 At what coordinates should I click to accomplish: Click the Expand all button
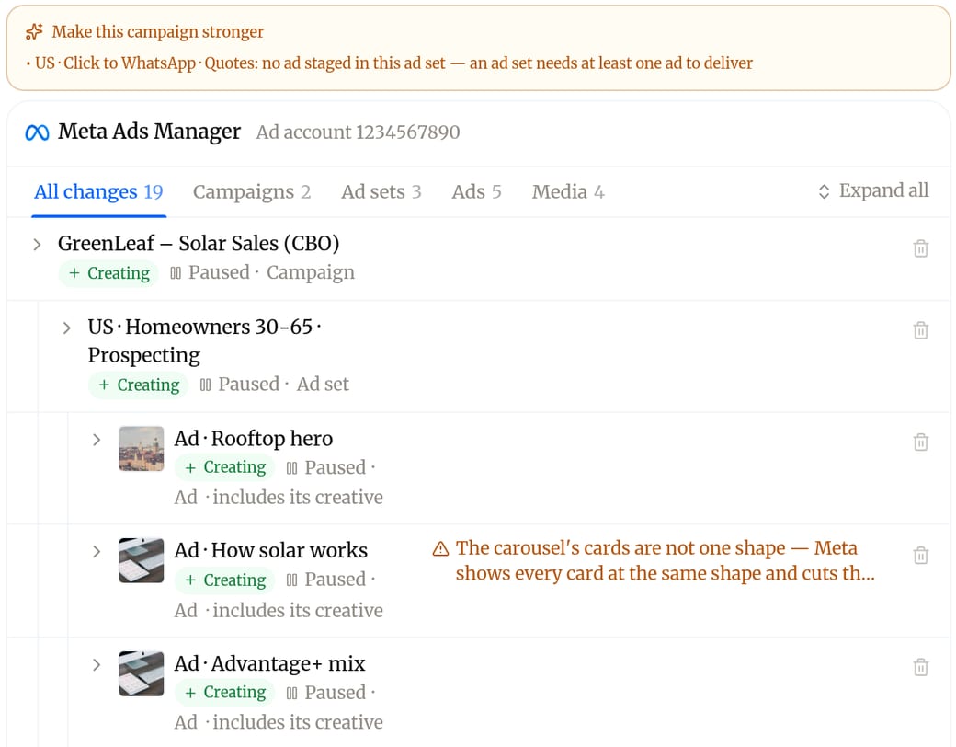873,191
